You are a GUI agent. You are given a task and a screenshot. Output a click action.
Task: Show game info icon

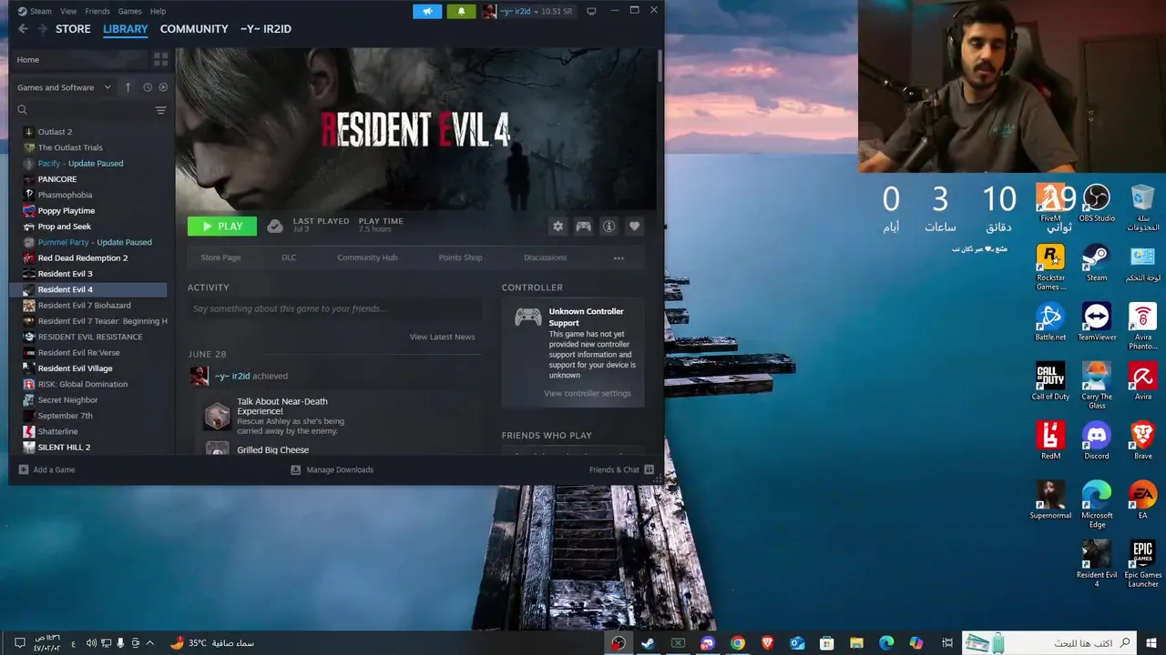[x=609, y=227]
